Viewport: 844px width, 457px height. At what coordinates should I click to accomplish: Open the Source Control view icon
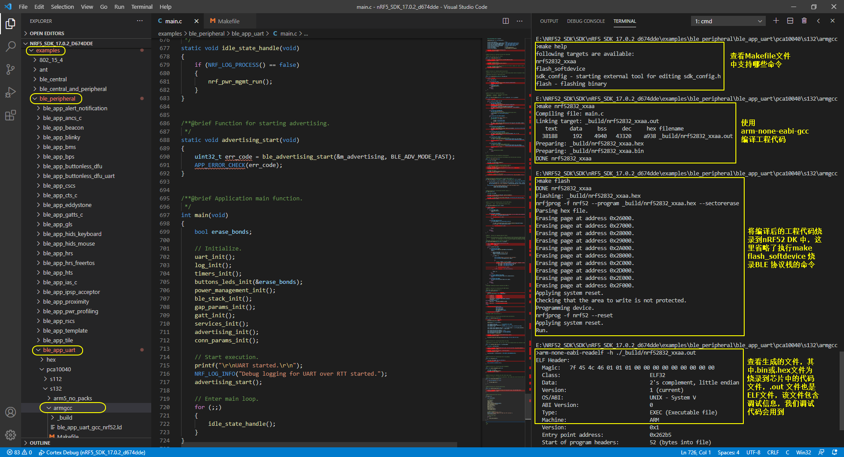(x=11, y=69)
